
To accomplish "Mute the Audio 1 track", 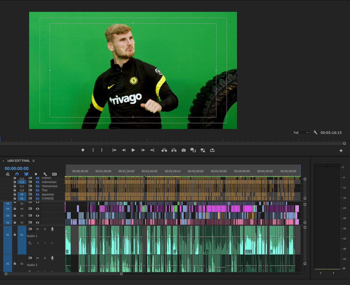I will point(37,229).
